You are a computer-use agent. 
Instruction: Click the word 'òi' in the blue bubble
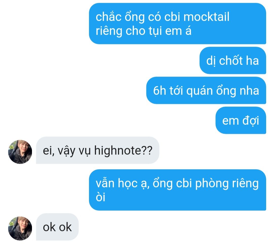coord(100,197)
